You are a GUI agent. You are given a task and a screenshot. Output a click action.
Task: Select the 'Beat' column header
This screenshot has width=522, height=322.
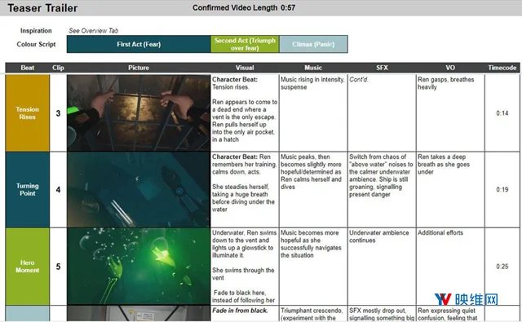click(27, 68)
